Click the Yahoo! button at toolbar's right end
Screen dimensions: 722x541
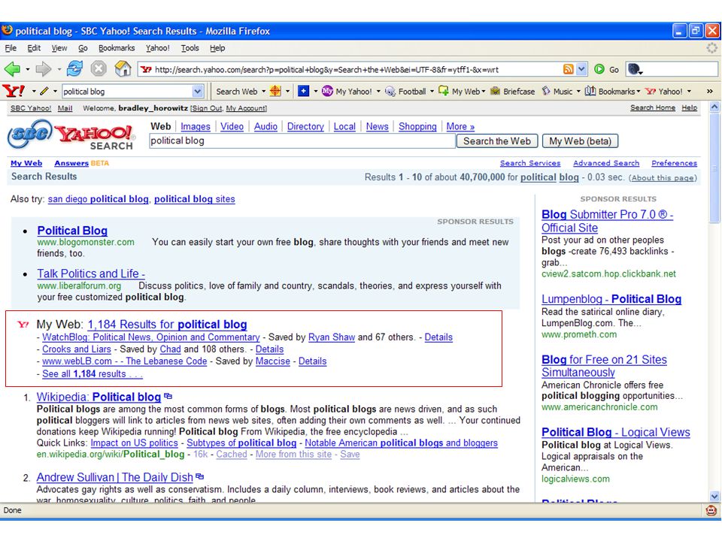664,92
